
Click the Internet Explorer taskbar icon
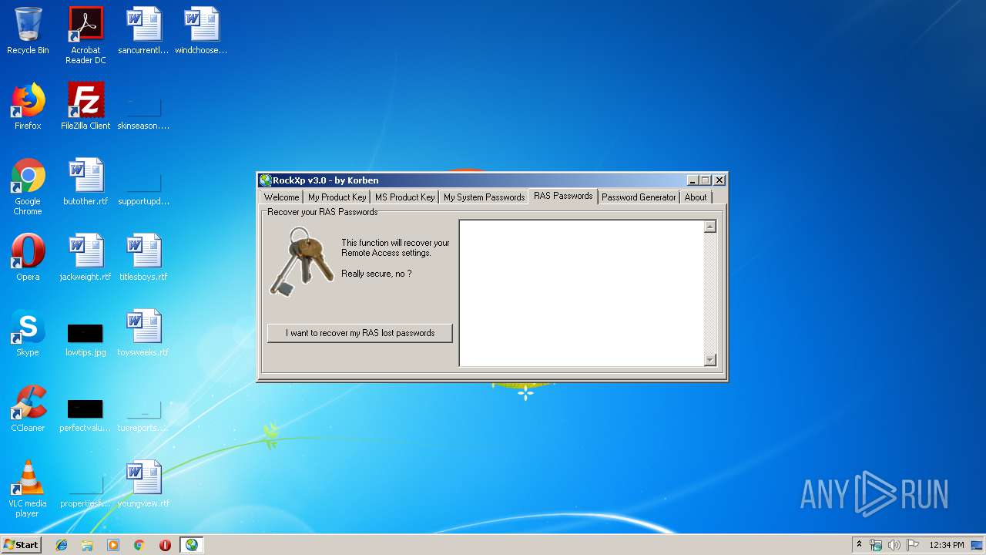(x=62, y=545)
